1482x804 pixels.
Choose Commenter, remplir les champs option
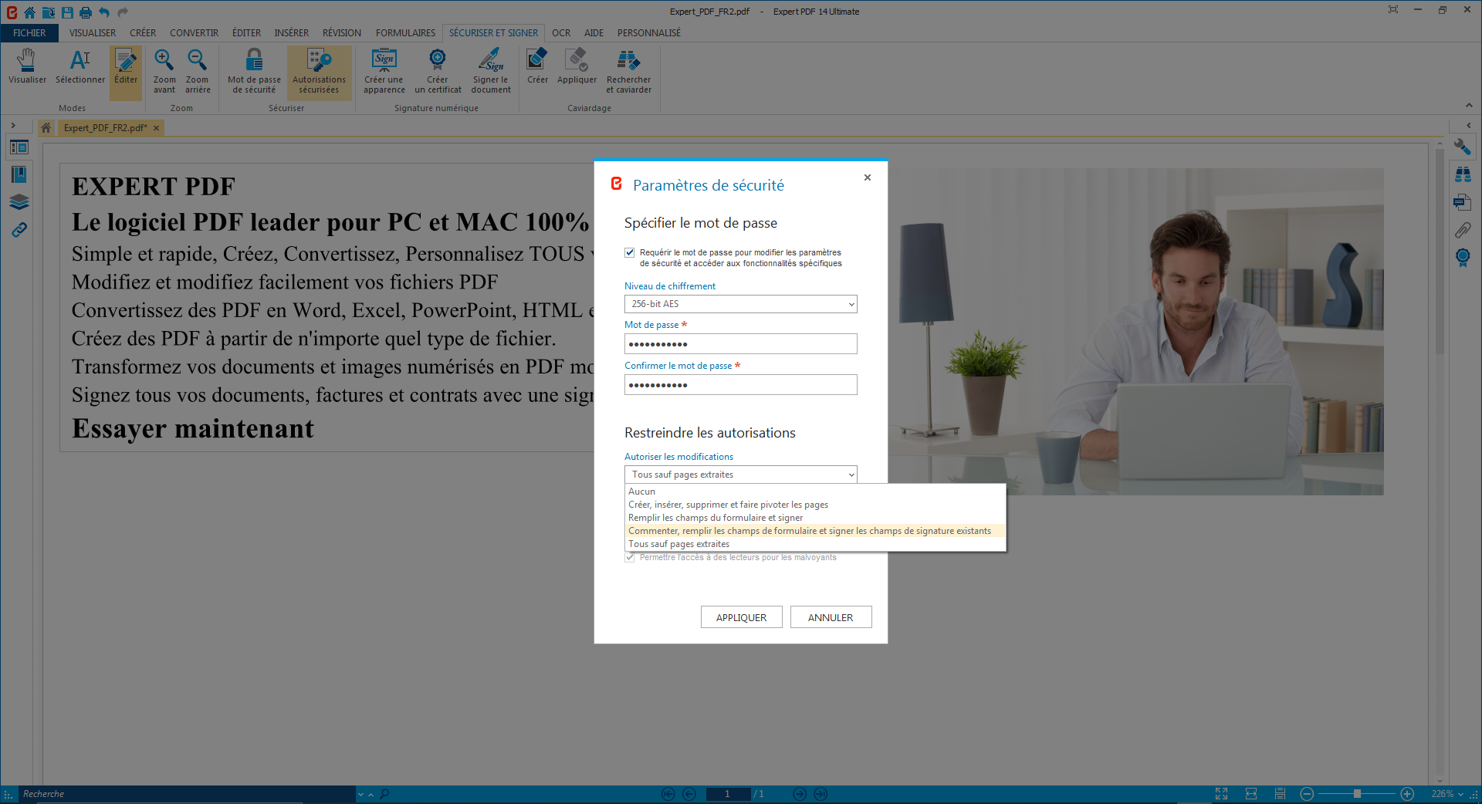tap(815, 531)
